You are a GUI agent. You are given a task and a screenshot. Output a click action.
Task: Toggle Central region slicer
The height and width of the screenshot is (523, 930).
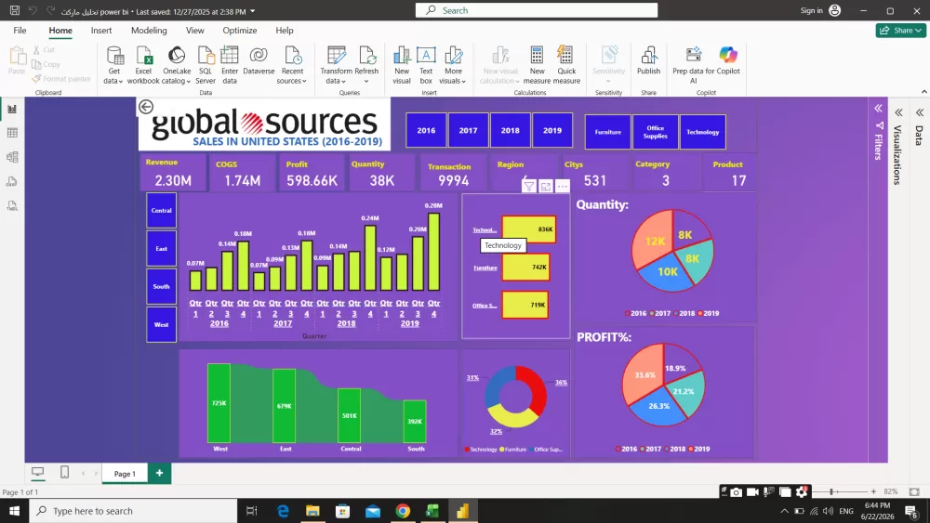[x=161, y=210]
